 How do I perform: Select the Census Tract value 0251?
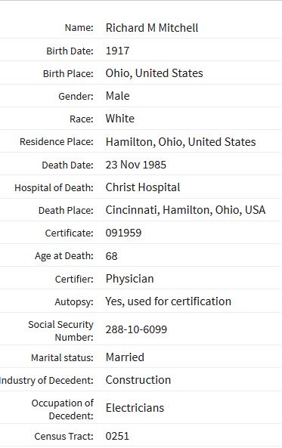point(117,436)
